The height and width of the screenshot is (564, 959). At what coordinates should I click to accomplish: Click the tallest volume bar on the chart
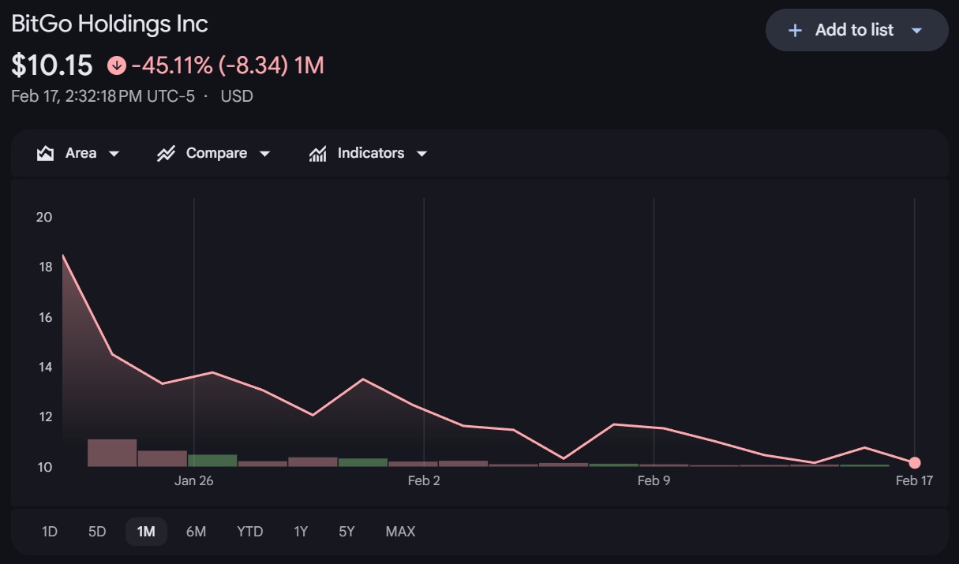[112, 453]
